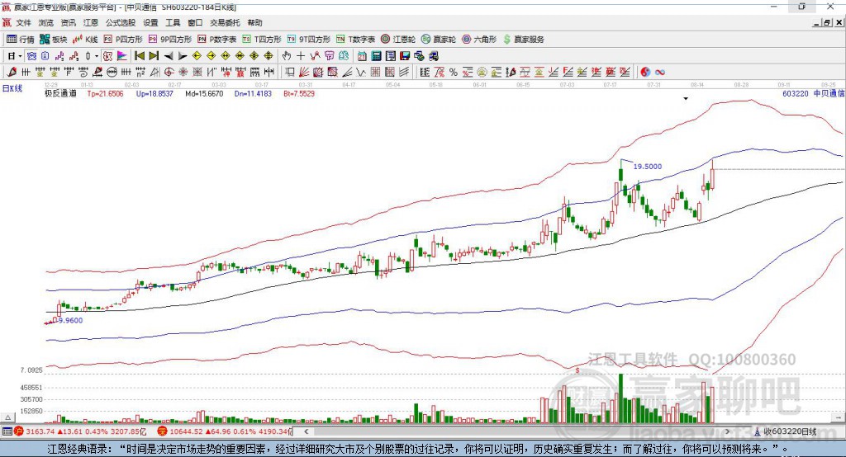Click the horizontal scrollbar right arrow
This screenshot has width=846, height=457.
pos(727,431)
